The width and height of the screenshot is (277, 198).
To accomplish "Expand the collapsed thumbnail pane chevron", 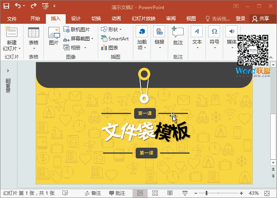I will [x=8, y=70].
